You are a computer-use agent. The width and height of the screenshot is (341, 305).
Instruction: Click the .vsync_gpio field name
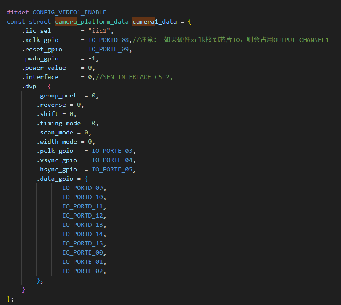point(56,160)
